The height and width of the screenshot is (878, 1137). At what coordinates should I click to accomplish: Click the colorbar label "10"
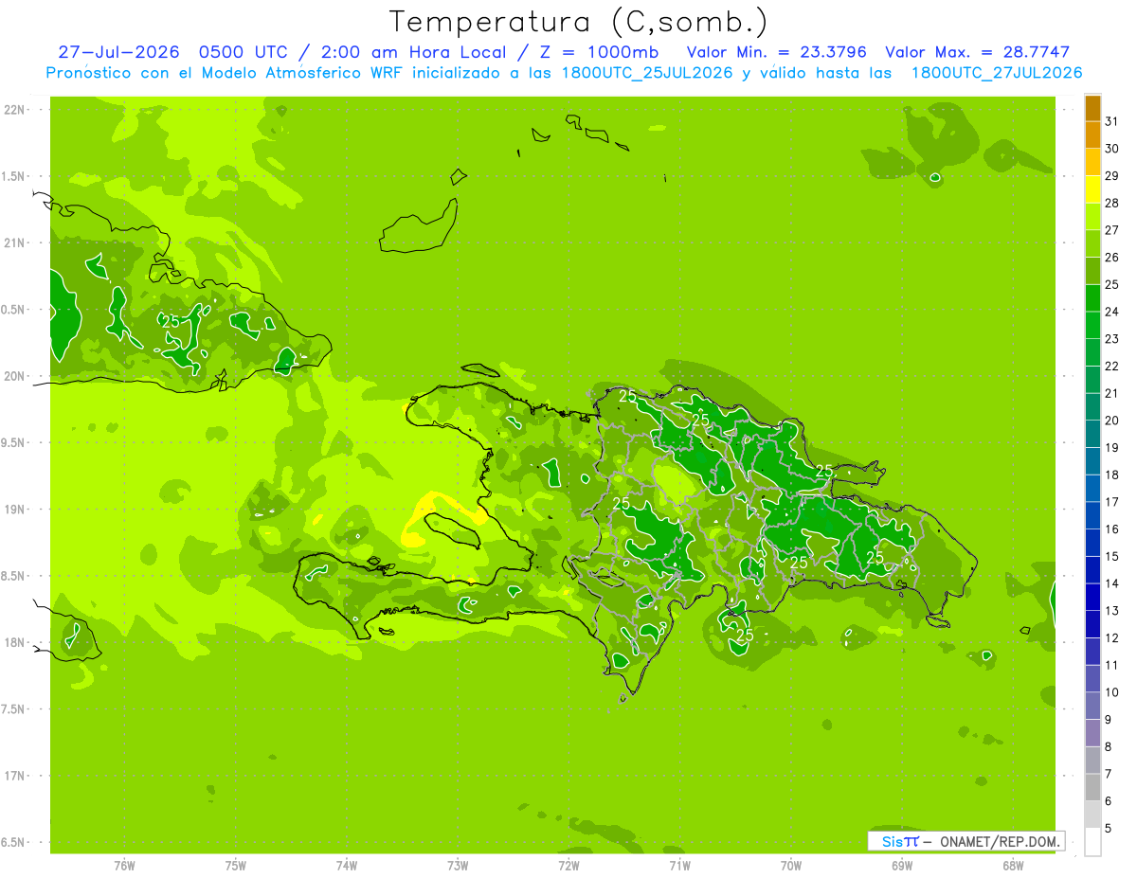coord(1112,692)
